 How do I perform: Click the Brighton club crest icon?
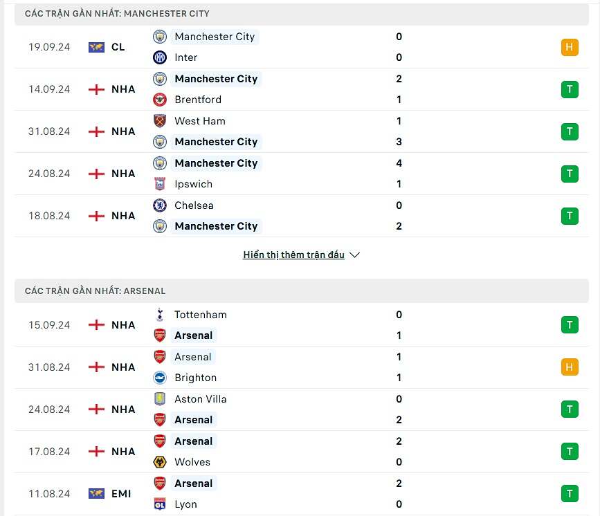[160, 378]
